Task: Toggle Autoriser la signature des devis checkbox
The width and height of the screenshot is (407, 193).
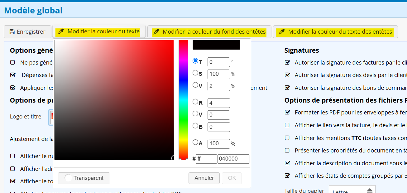Action: [287, 75]
